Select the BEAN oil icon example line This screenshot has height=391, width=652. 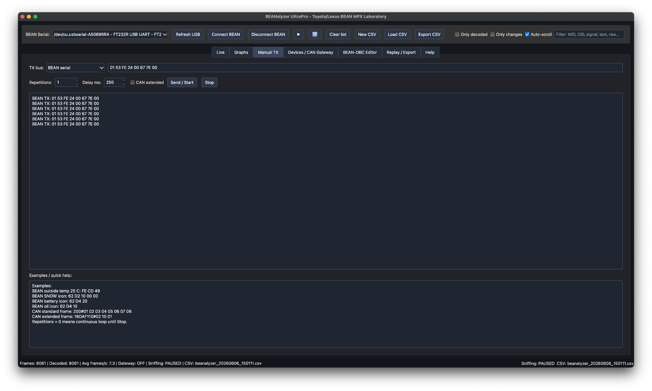tap(54, 306)
